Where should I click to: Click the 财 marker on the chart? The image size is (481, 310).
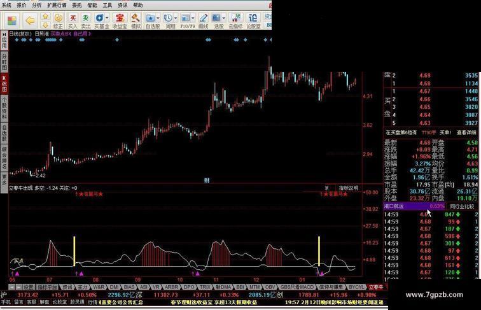click(207, 180)
